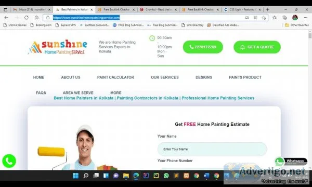The width and height of the screenshot is (312, 187).
Task: Open the FAQS menu item
Action: [x=41, y=93]
